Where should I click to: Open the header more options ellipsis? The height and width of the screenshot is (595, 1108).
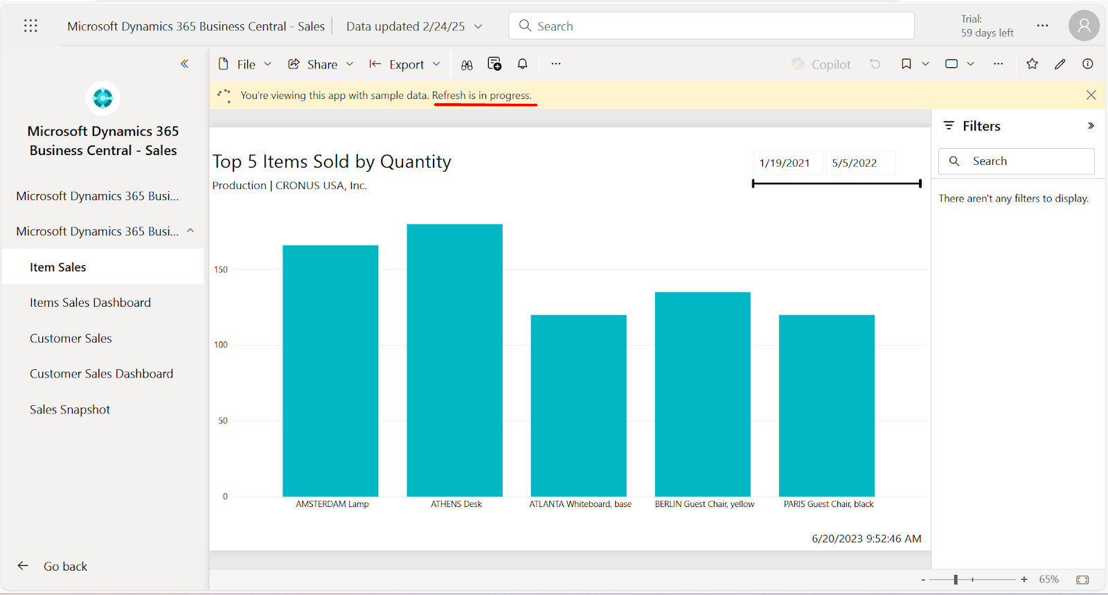coord(1042,26)
